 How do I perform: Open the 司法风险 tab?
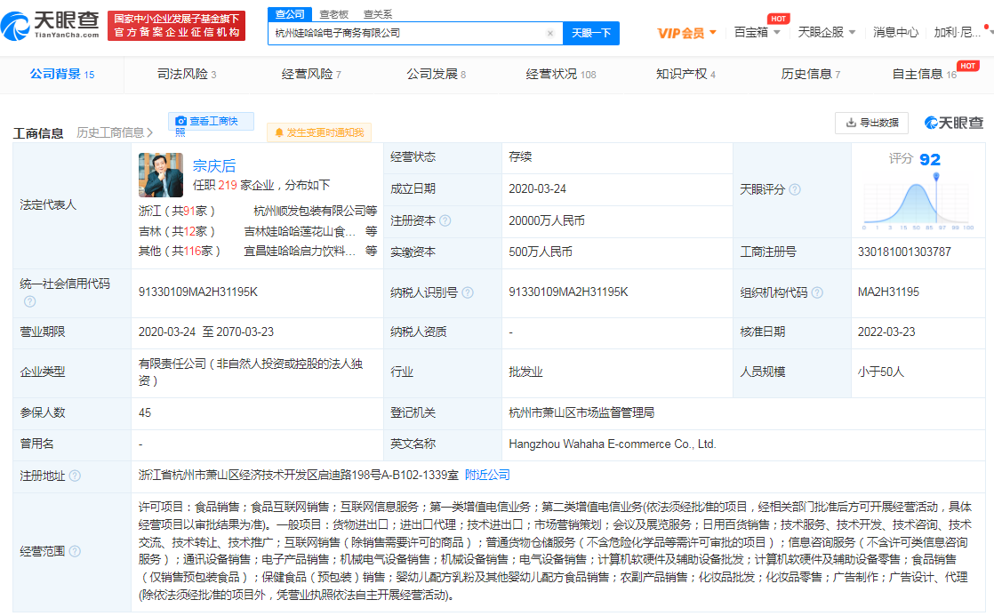click(x=187, y=74)
